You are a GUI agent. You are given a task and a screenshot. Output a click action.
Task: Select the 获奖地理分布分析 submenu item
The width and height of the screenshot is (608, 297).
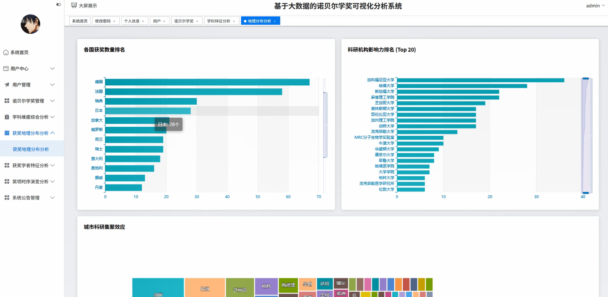click(32, 149)
